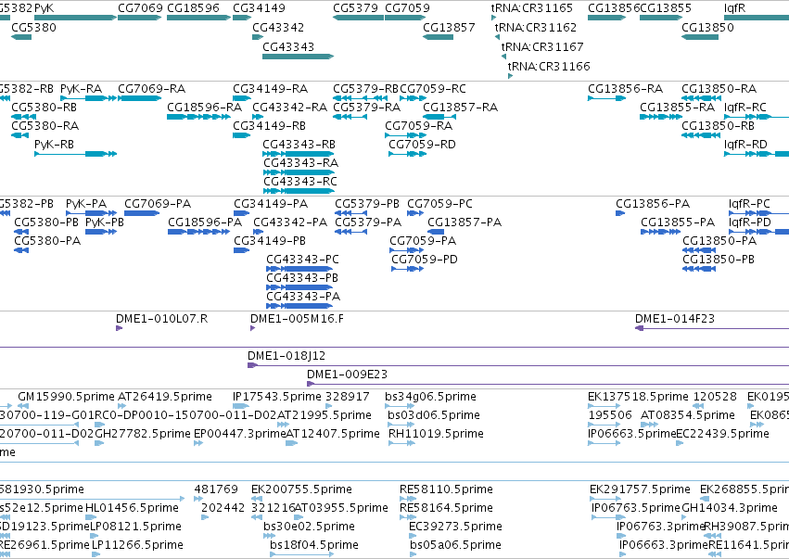Click the CG7069-RA transcript label

tap(151, 89)
